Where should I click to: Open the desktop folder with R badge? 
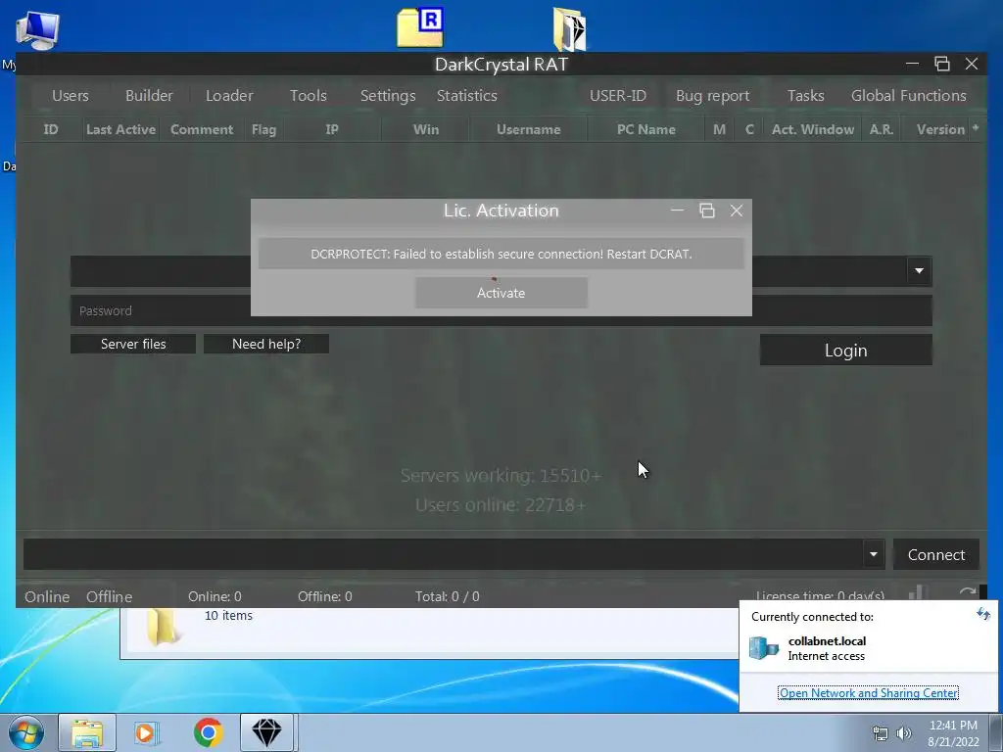coord(420,27)
